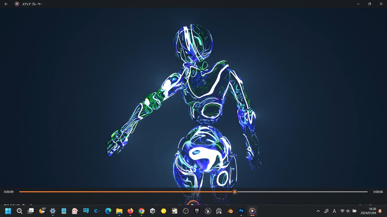387x217 pixels.
Task: Restore down the Media Player window
Action: tap(370, 4)
